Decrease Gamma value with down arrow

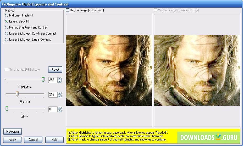60,96
